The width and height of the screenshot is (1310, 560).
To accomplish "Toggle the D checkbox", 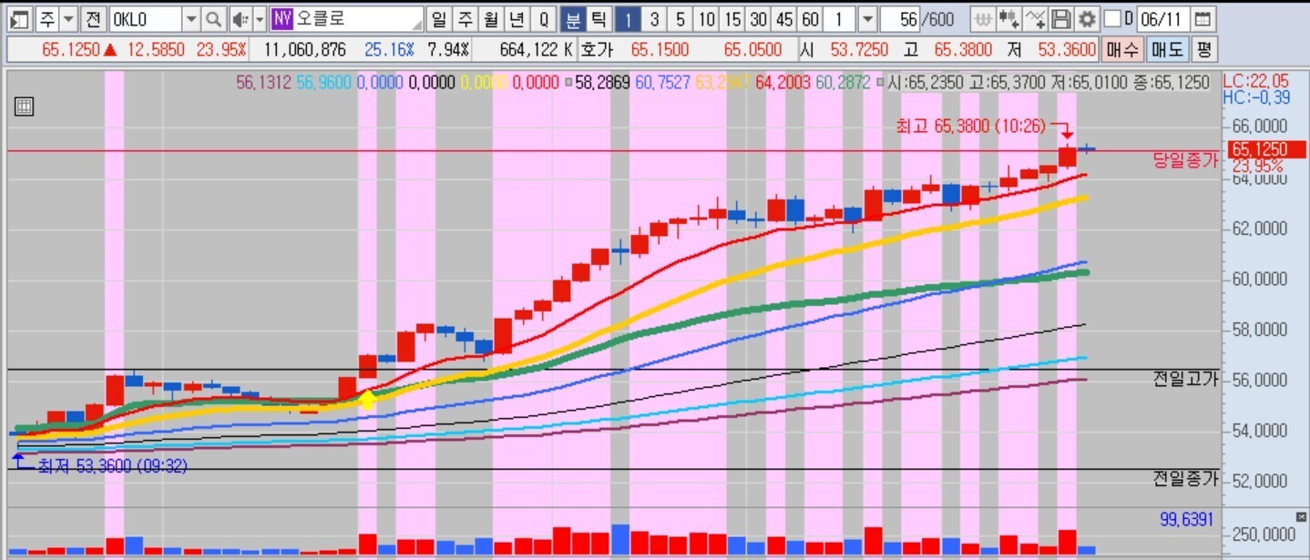I will click(1111, 19).
